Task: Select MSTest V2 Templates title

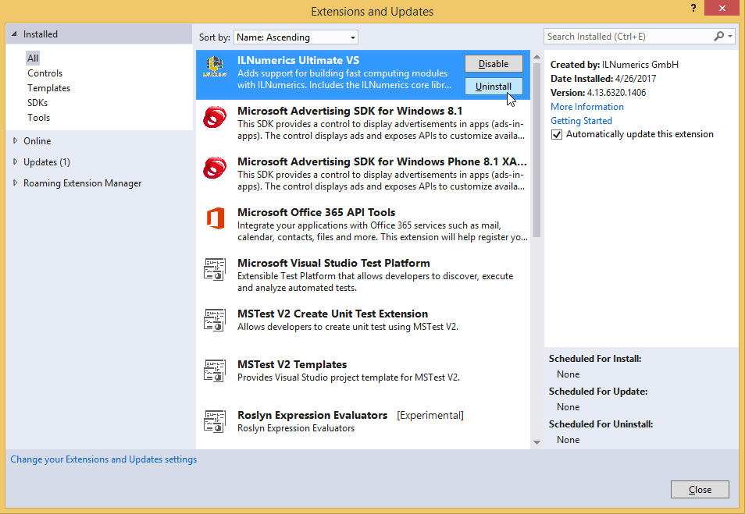Action: click(292, 364)
